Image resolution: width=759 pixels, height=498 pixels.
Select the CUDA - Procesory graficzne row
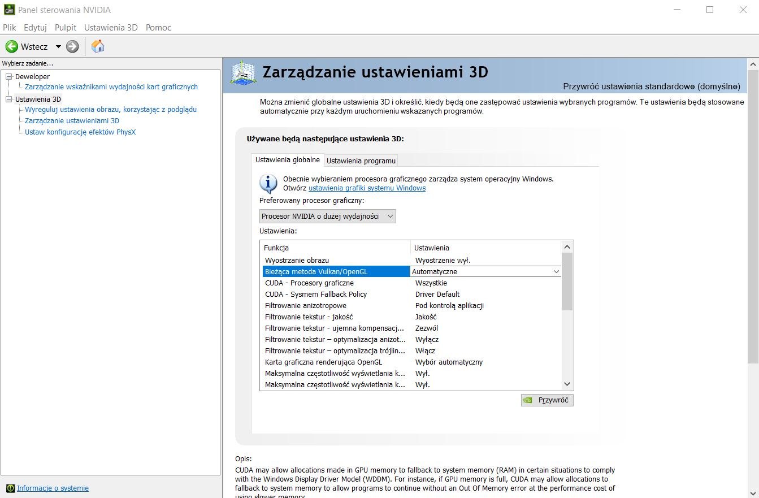tap(411, 283)
